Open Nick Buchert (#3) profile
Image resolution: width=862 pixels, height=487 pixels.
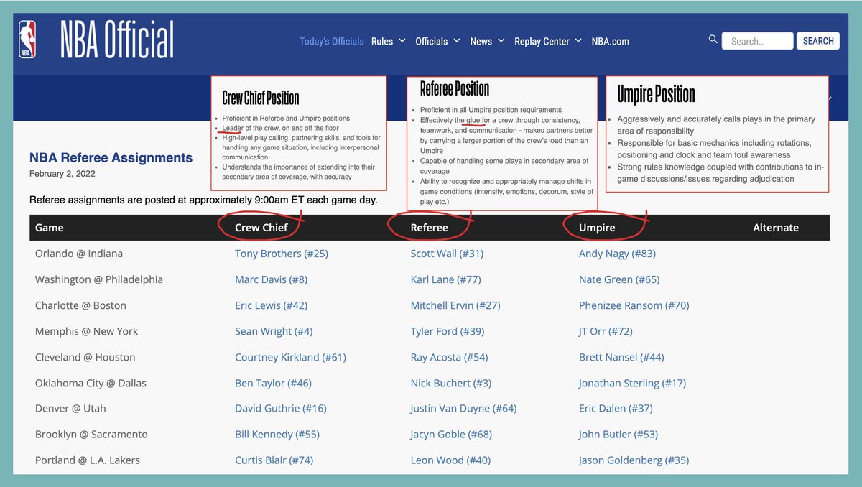coord(451,383)
